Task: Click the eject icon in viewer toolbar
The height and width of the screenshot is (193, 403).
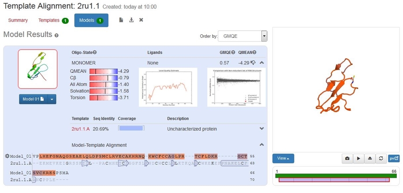Action: tap(369, 158)
